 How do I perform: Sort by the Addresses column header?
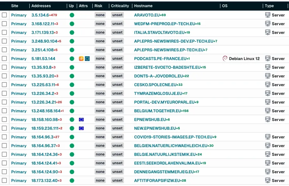(x=41, y=6)
